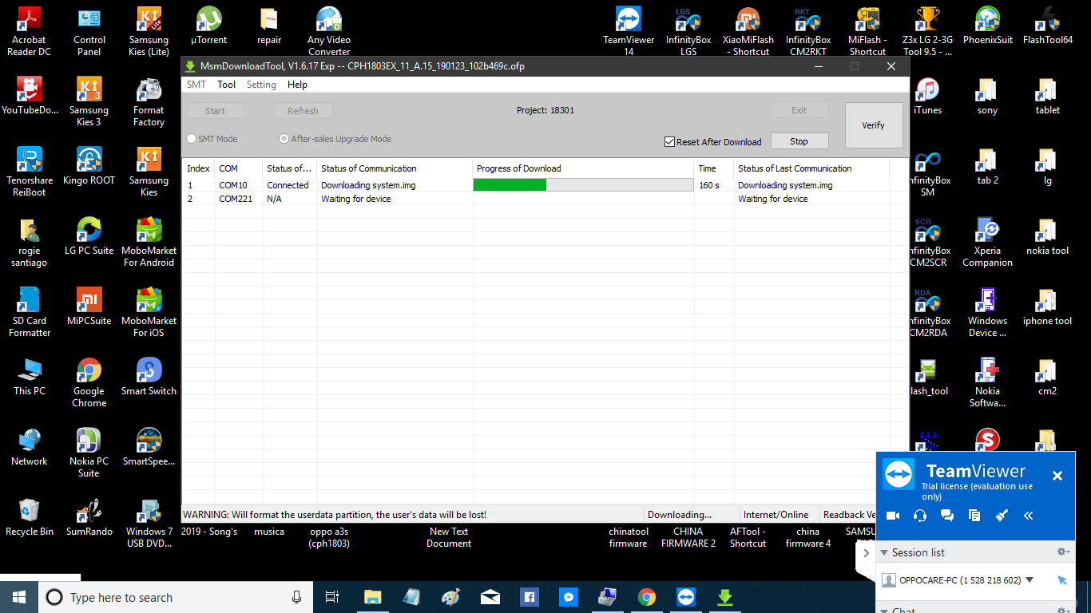Open Session list gear options dropdown
This screenshot has height=613, width=1091.
[x=1063, y=552]
